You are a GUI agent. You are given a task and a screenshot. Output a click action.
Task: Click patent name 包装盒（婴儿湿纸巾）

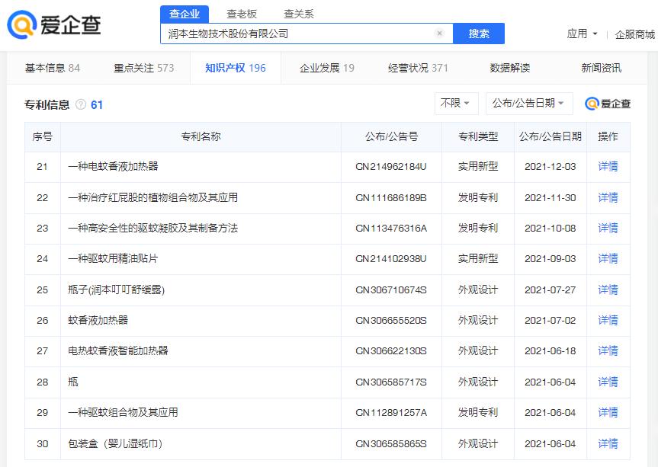[x=115, y=443]
